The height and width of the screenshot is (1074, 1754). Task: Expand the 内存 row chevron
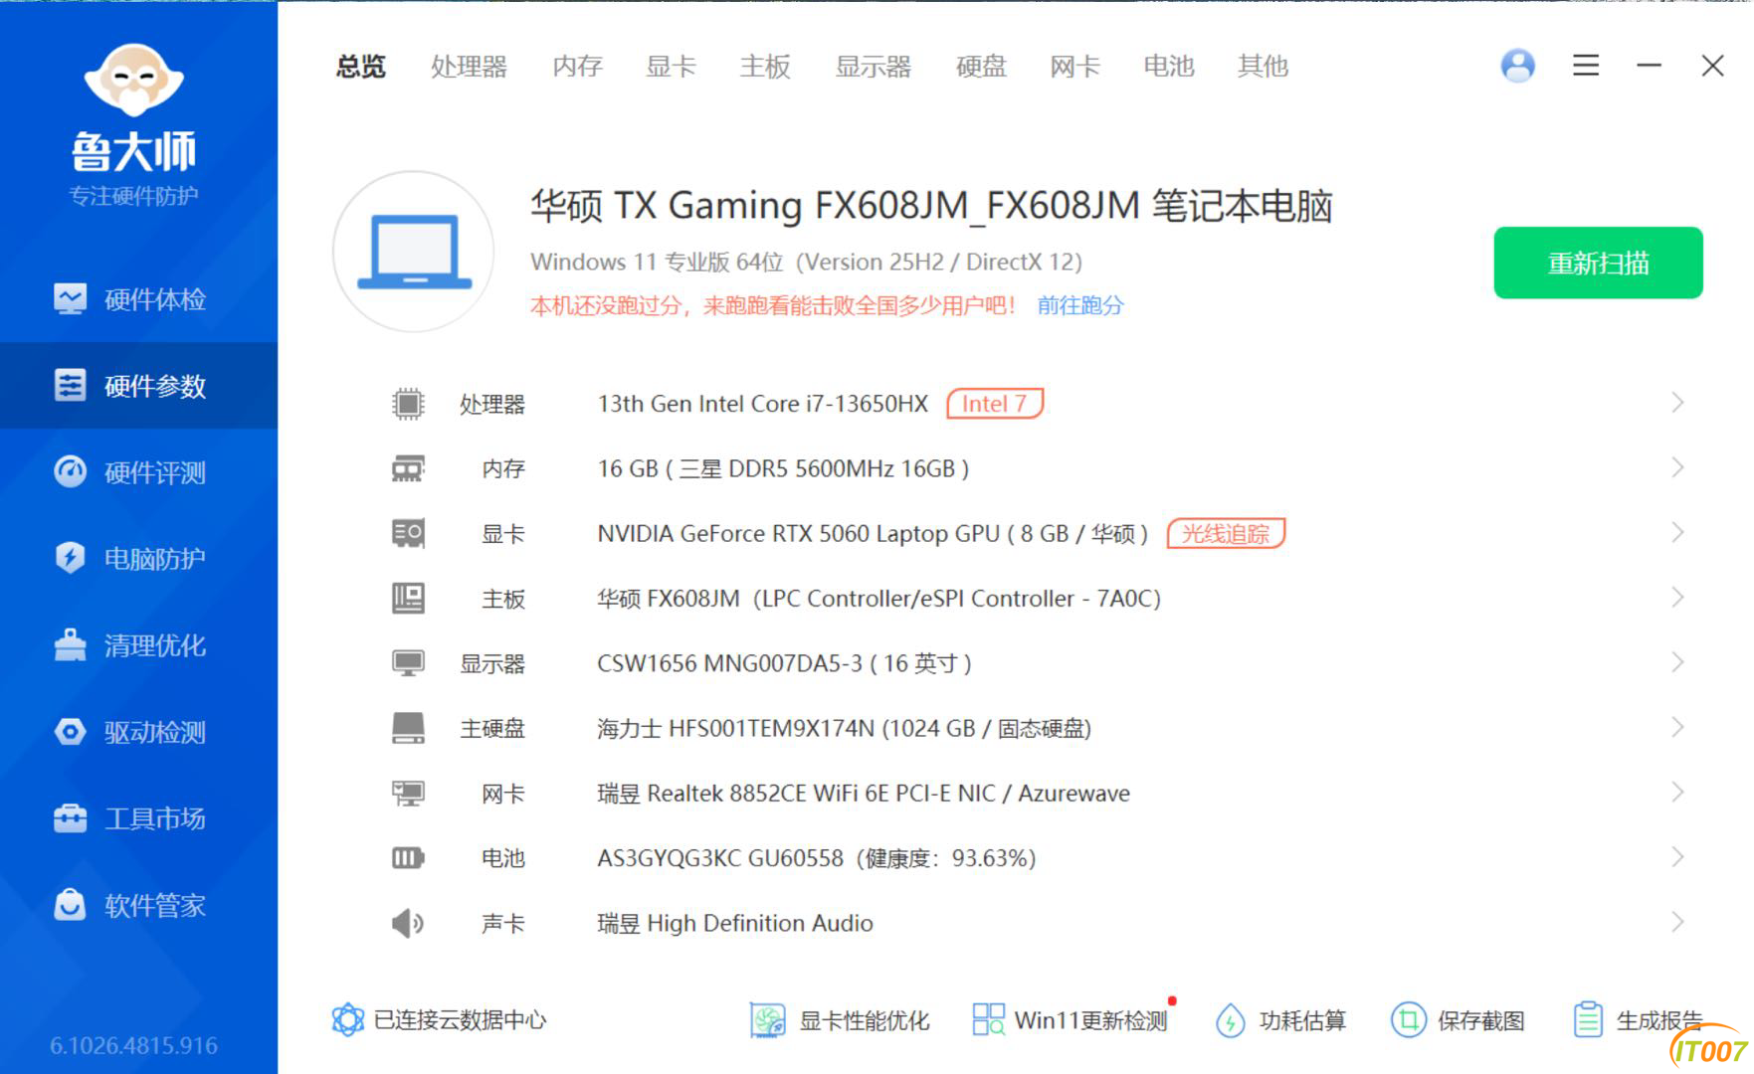1677,467
